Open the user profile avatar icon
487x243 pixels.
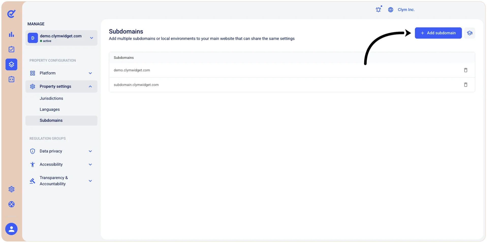(11, 229)
